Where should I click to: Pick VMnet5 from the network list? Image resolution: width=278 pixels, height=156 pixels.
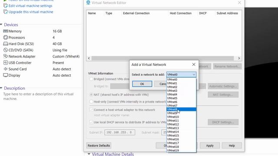coord(181,98)
